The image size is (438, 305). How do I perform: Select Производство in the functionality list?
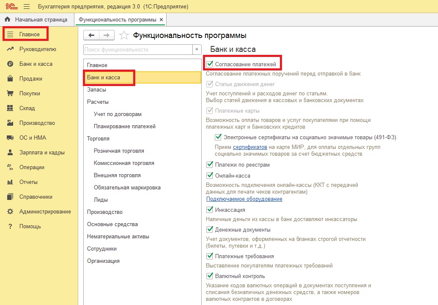[x=142, y=212]
